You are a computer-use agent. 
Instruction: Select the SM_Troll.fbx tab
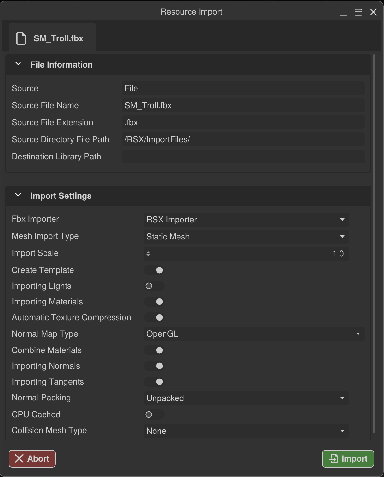click(x=52, y=37)
